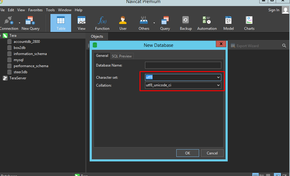The height and width of the screenshot is (176, 290).
Task: Click the box2db database icon
Action: point(9,48)
